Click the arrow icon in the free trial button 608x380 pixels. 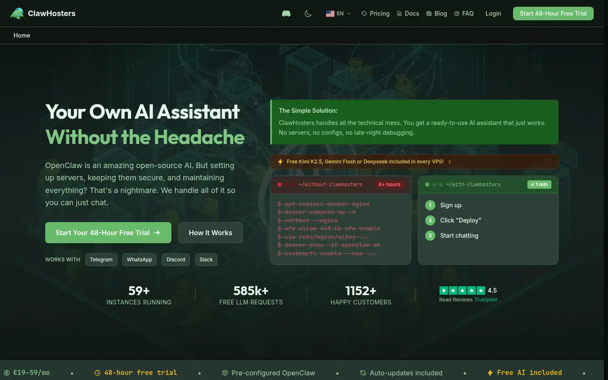coord(157,233)
